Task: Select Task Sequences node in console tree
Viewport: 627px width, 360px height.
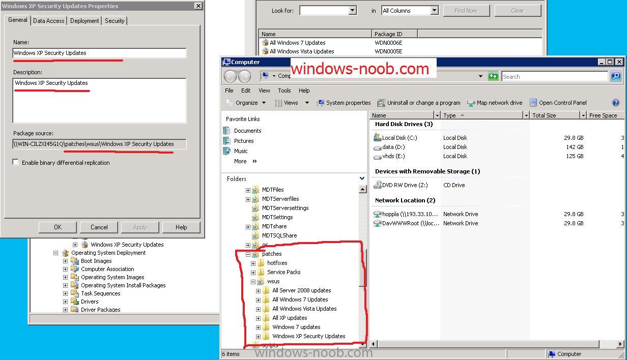Action: (100, 293)
